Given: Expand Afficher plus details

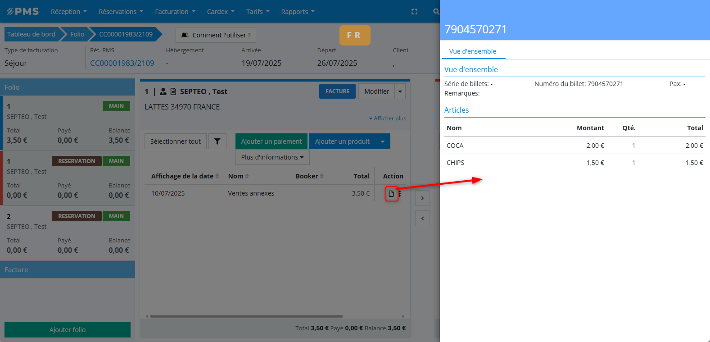Looking at the screenshot, I should click(x=387, y=119).
